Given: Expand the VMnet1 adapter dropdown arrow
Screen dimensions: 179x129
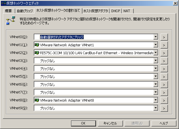Looking at the screenshot, I should pos(155,45).
